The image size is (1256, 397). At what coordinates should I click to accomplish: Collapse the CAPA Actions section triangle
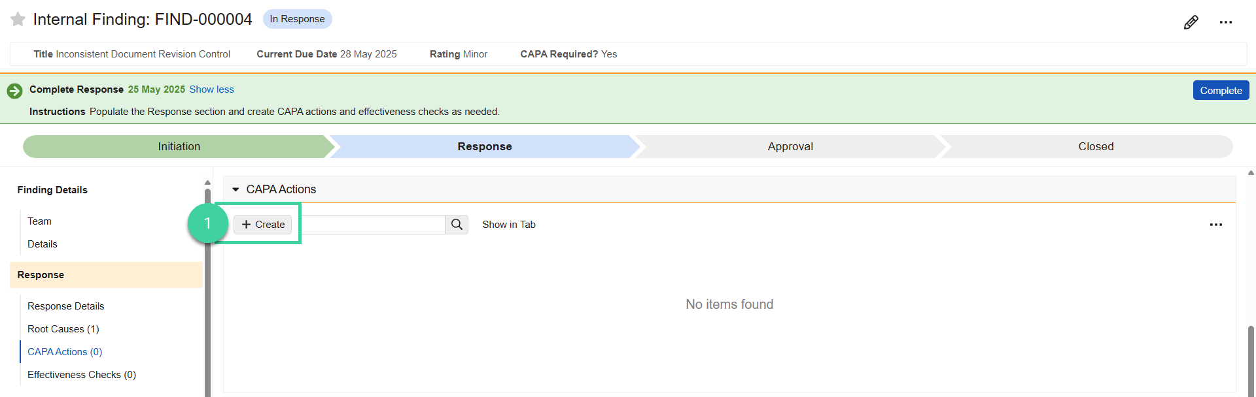(x=235, y=189)
